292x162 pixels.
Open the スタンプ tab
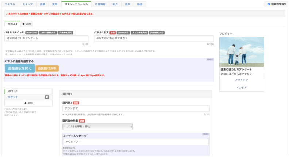click(27, 4)
